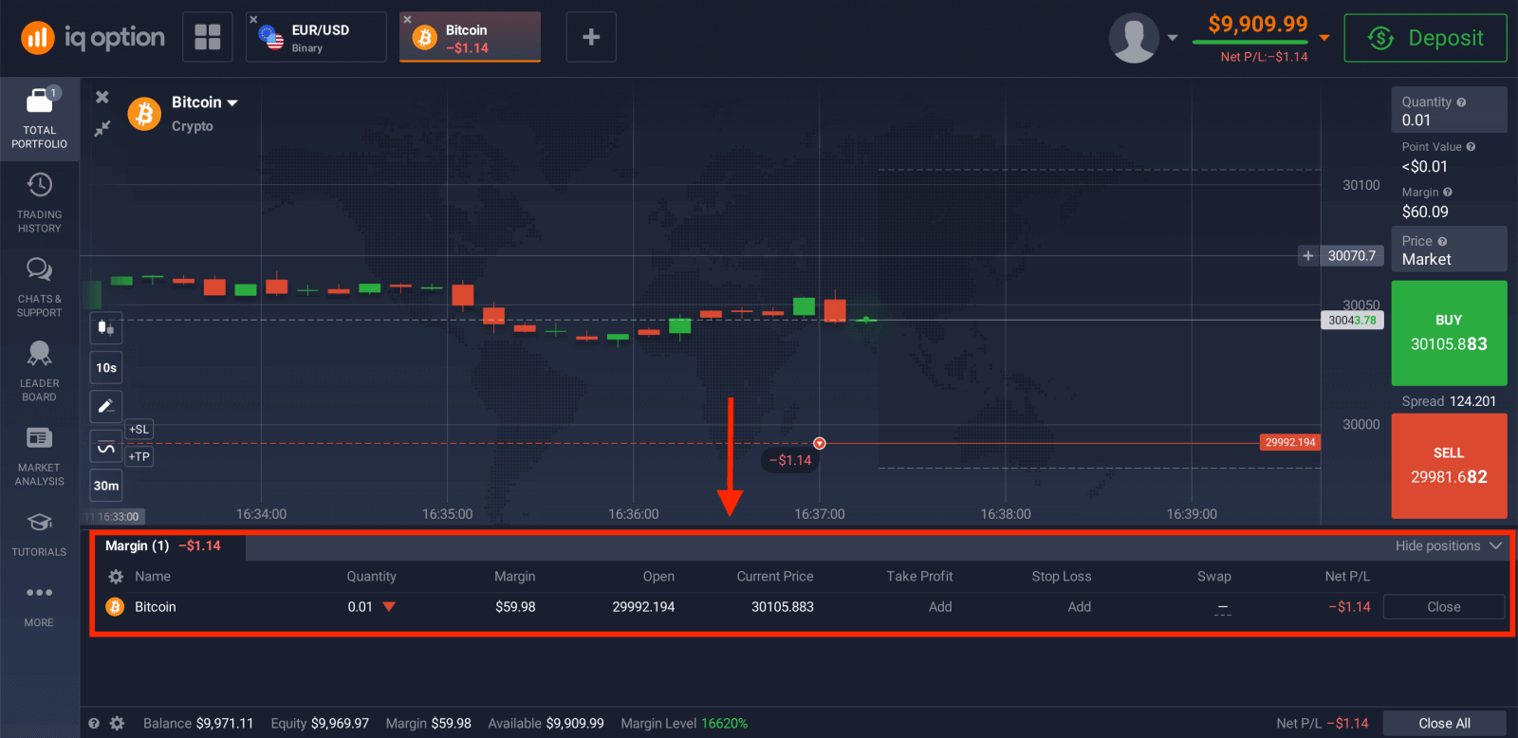Open help icon in bottom status bar

(94, 723)
